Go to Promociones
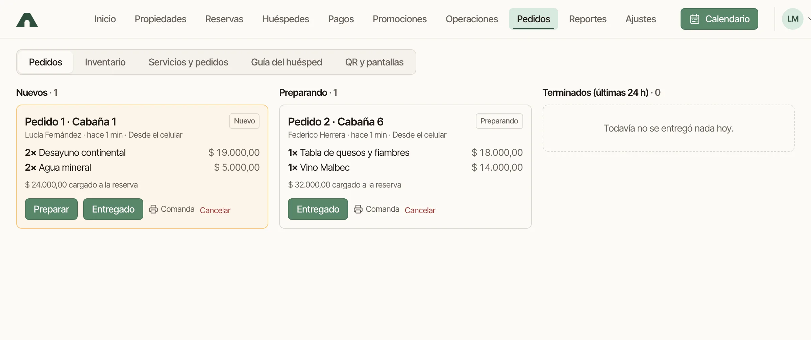 (x=400, y=19)
